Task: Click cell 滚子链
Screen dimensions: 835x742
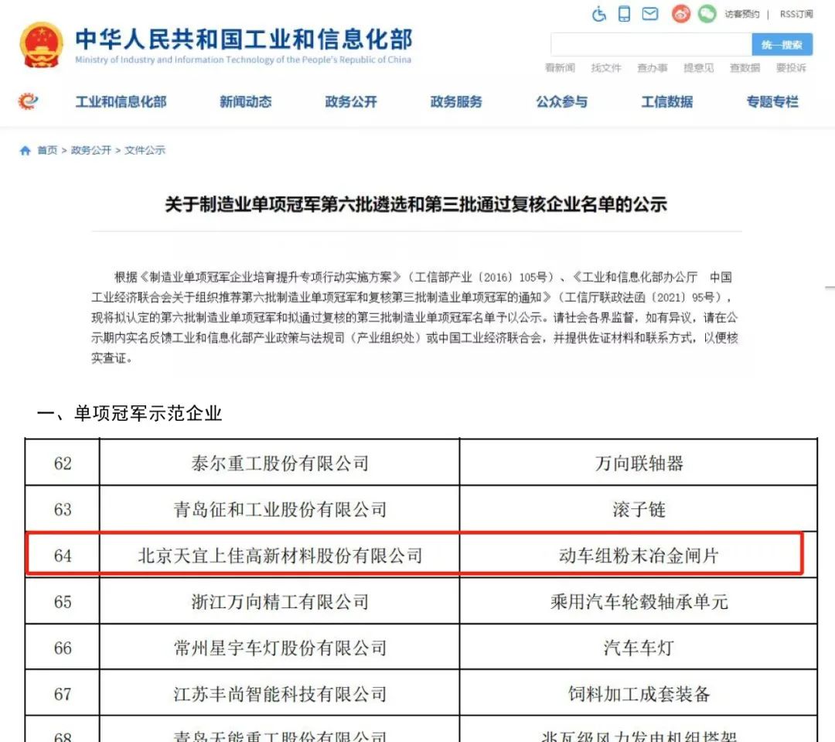Action: tap(639, 509)
